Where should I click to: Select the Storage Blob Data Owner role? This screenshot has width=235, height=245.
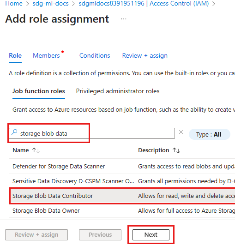click(x=46, y=211)
